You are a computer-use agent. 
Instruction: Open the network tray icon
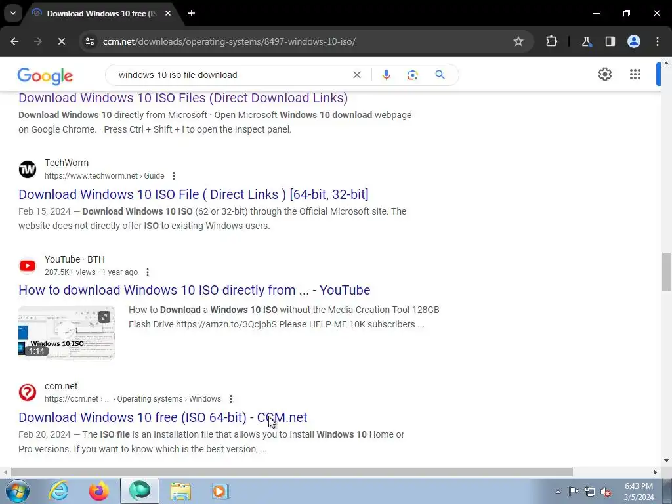[x=590, y=492]
